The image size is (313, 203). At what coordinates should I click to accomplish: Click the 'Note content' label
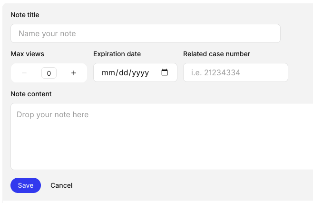pyautogui.click(x=31, y=94)
